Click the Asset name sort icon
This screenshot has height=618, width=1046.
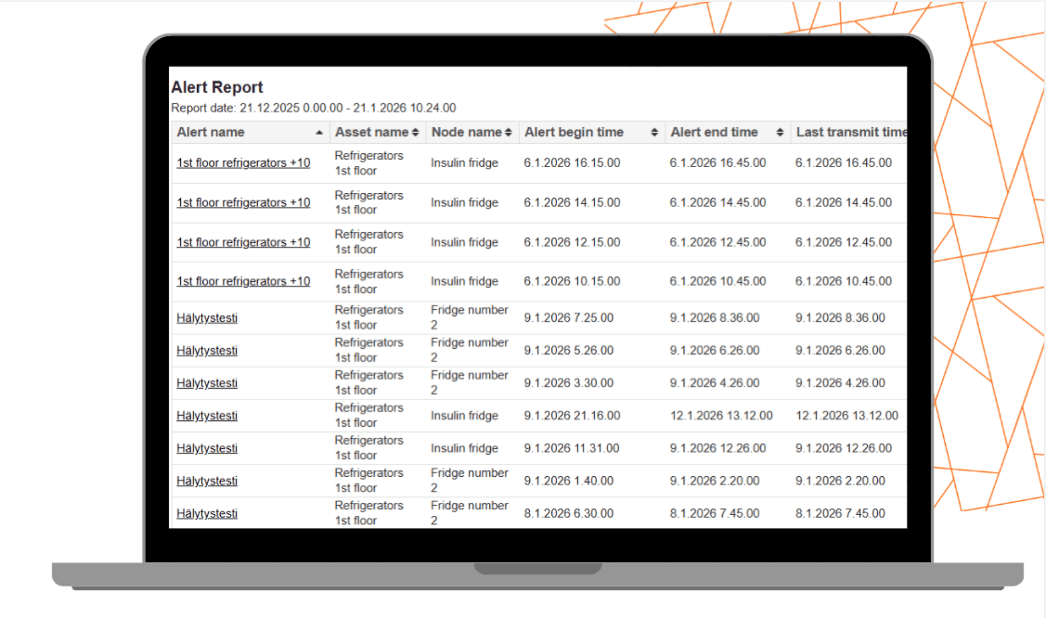click(x=416, y=133)
